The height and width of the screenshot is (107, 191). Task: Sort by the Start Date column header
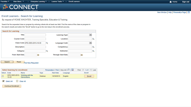click(x=56, y=73)
